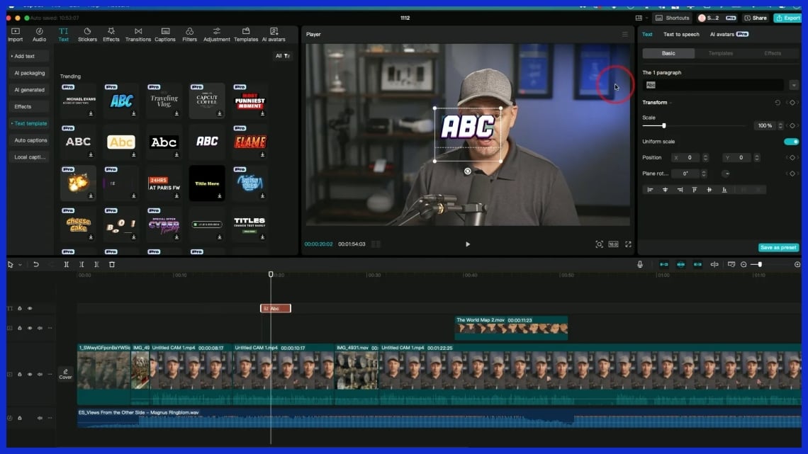The width and height of the screenshot is (808, 454).
Task: Mute the ES_Views audio track
Action: pos(40,418)
